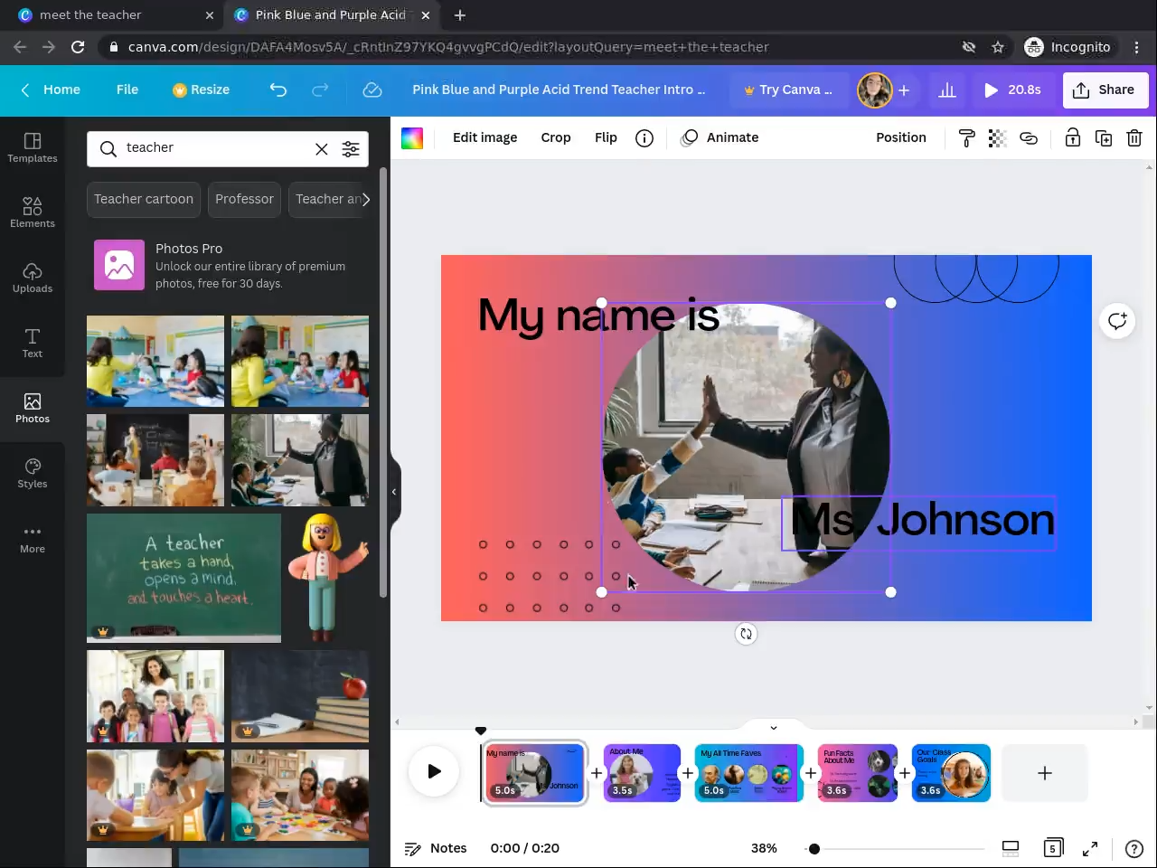Collapse the side panel with the arrow handle
Image resolution: width=1157 pixels, height=868 pixels.
tap(394, 492)
